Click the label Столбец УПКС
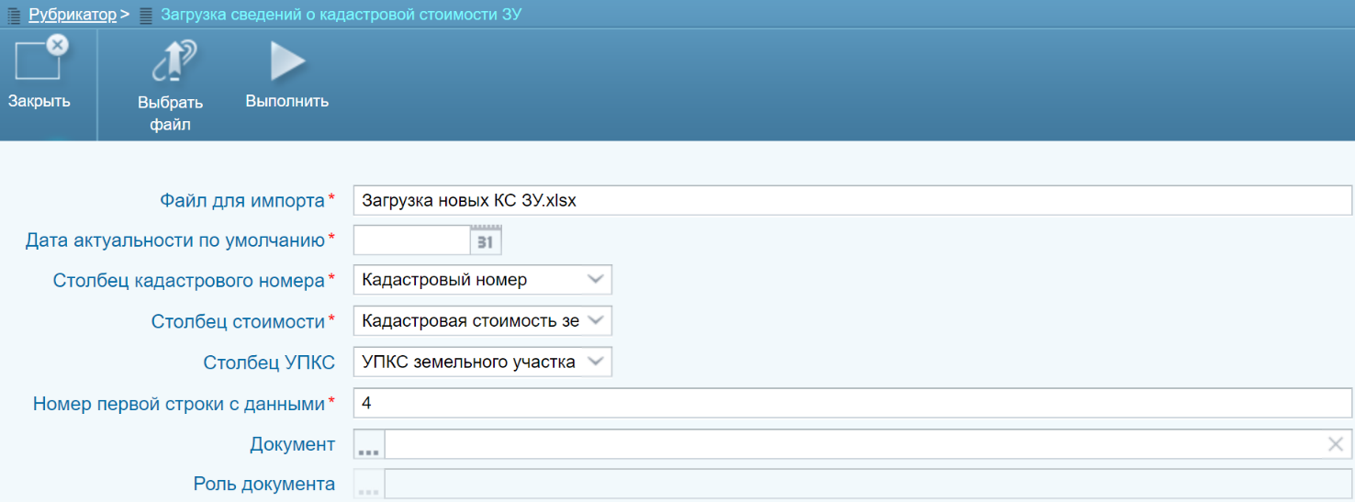Image resolution: width=1355 pixels, height=502 pixels. pyautogui.click(x=269, y=363)
